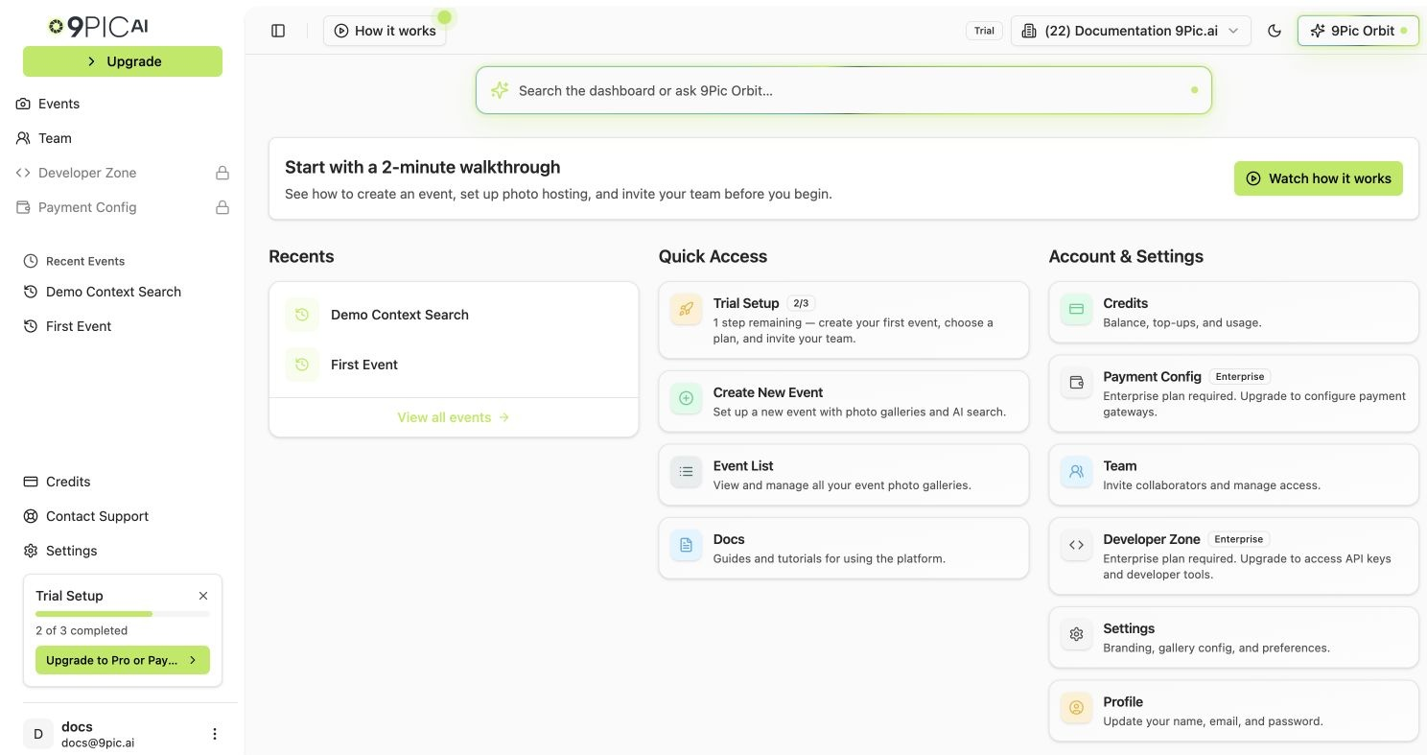This screenshot has height=755, width=1427.
Task: Click the Docs card title
Action: [x=729, y=539]
